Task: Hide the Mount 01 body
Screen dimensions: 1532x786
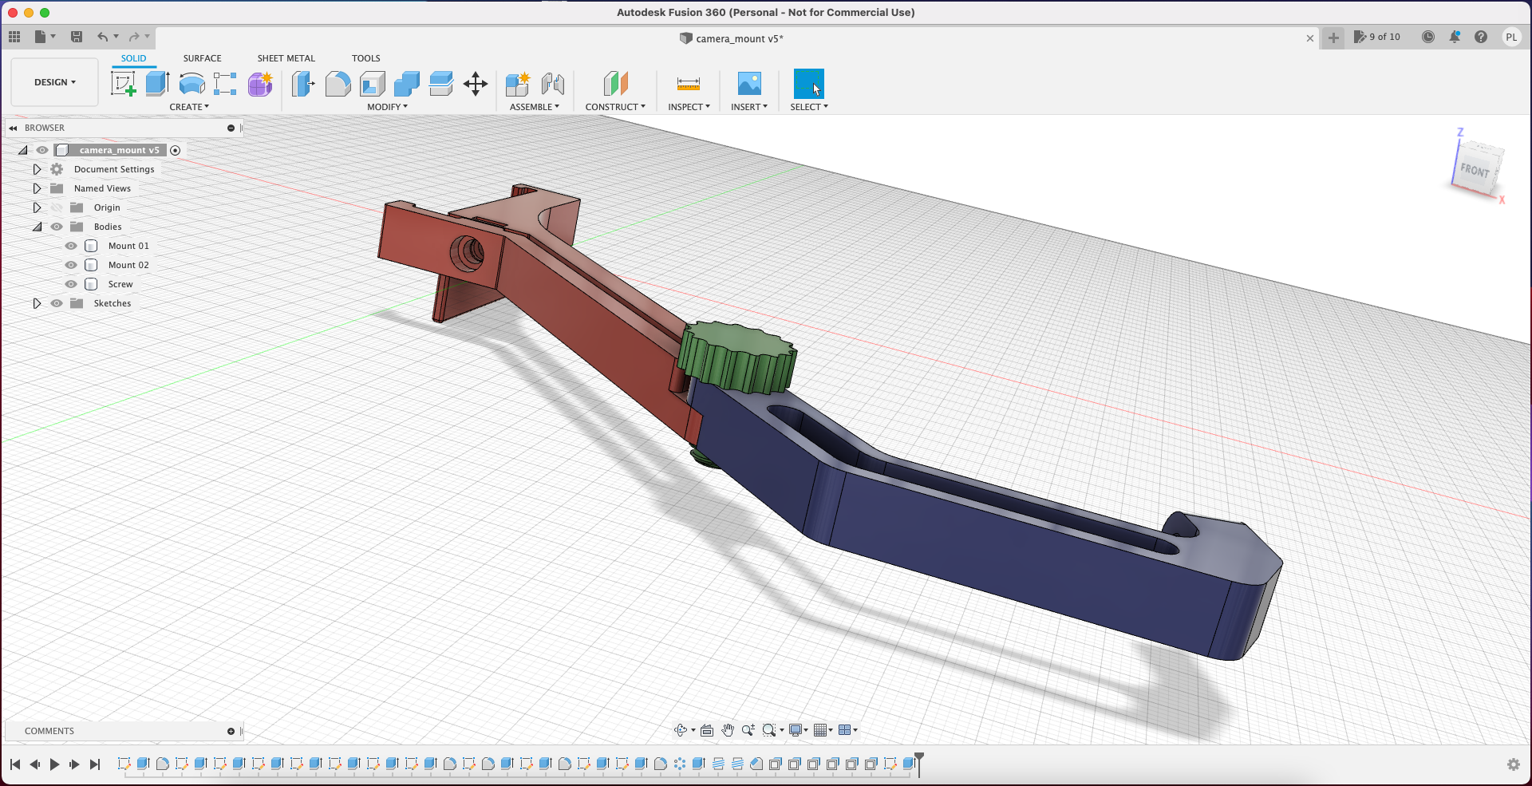Action: point(71,246)
